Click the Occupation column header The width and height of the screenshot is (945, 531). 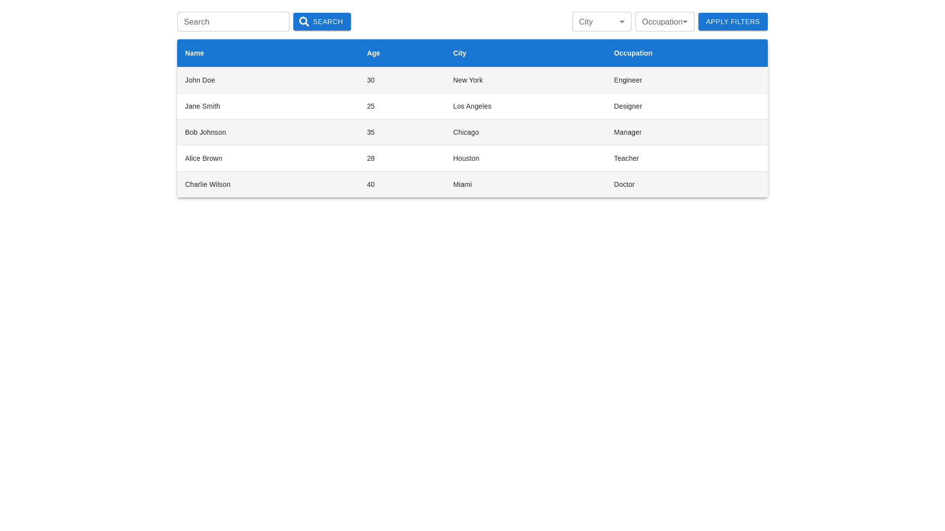633,53
